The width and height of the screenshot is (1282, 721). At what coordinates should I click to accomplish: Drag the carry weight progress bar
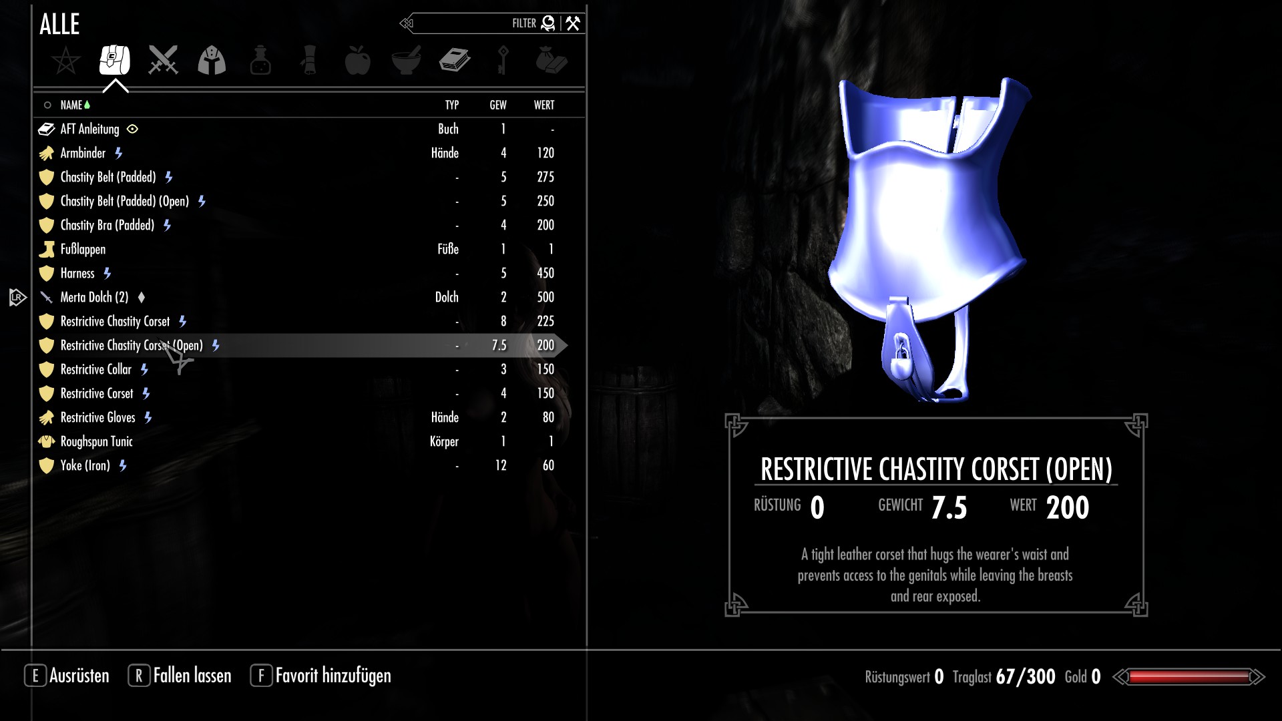1189,677
